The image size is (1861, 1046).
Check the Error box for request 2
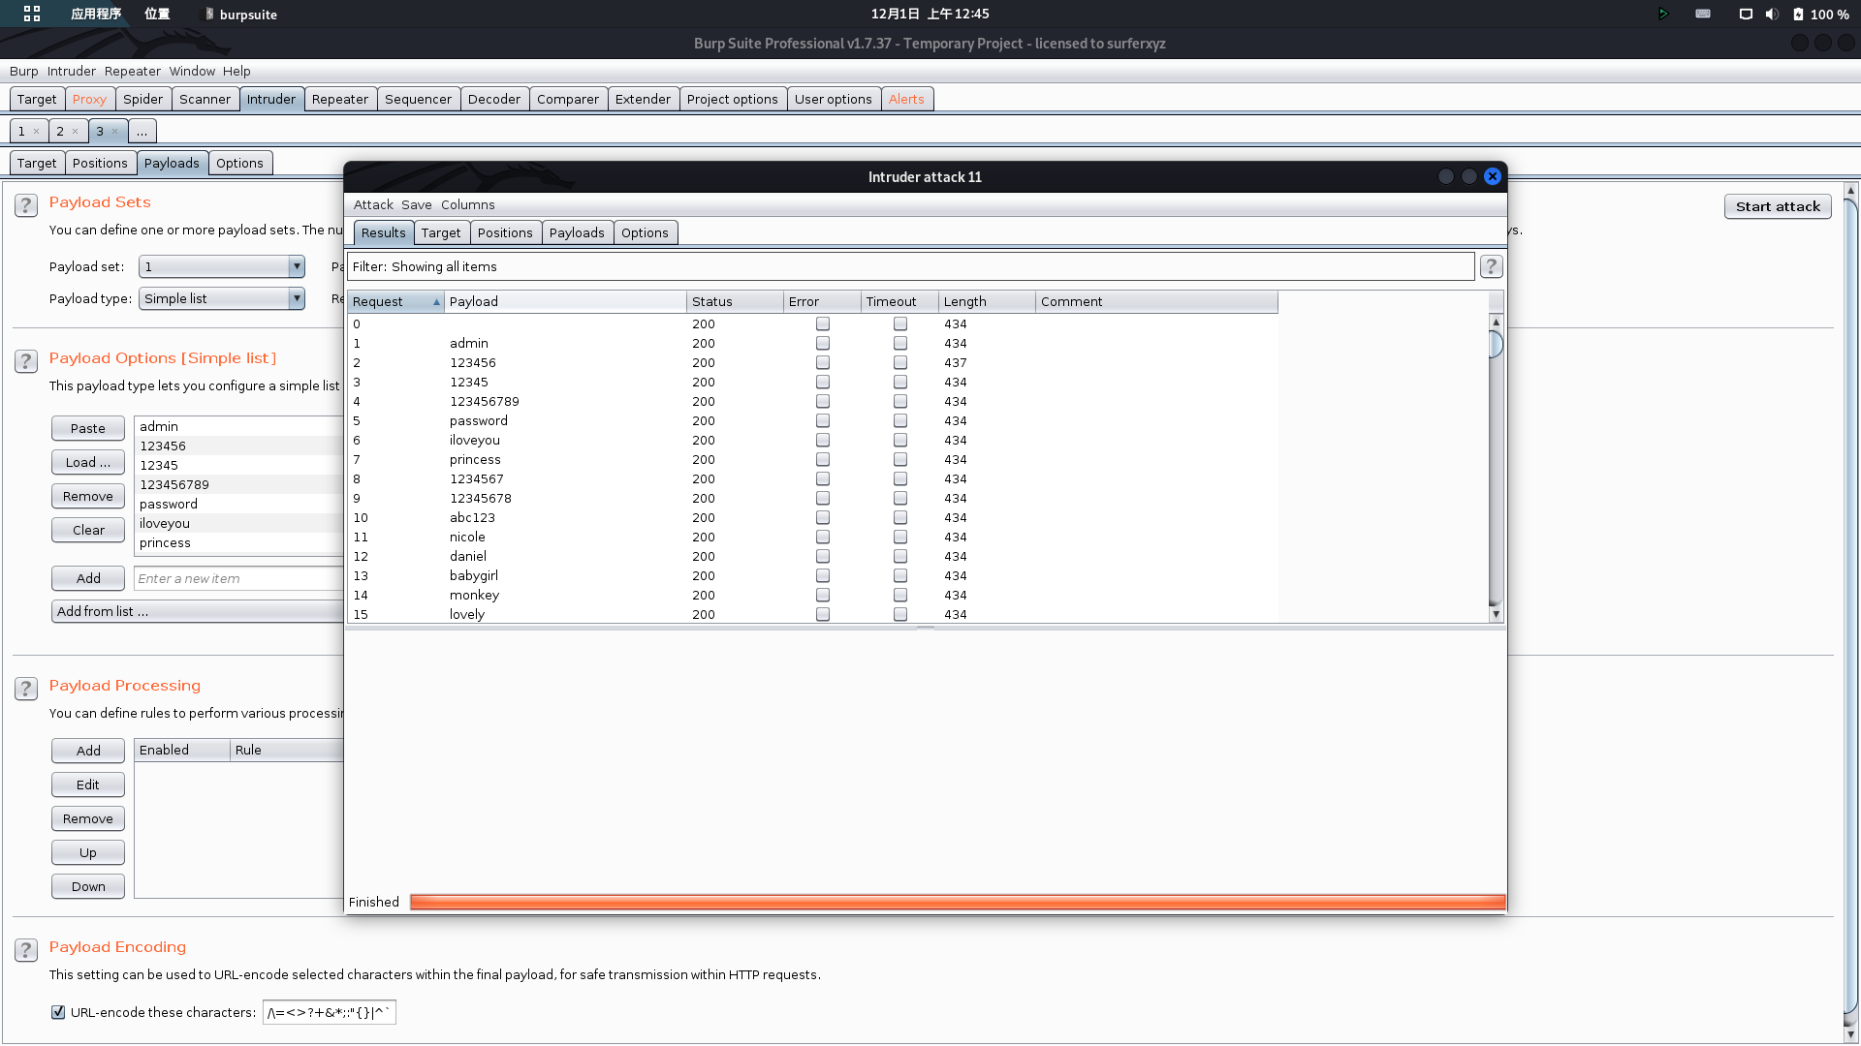tap(822, 362)
